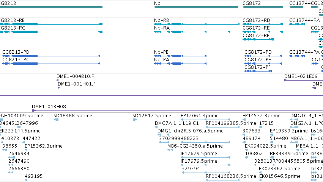The image size is (323, 182).
Task: Select feature 2646934
Action: tap(11, 157)
